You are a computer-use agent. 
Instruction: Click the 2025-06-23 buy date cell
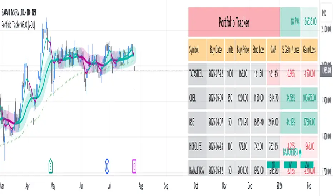(216, 146)
